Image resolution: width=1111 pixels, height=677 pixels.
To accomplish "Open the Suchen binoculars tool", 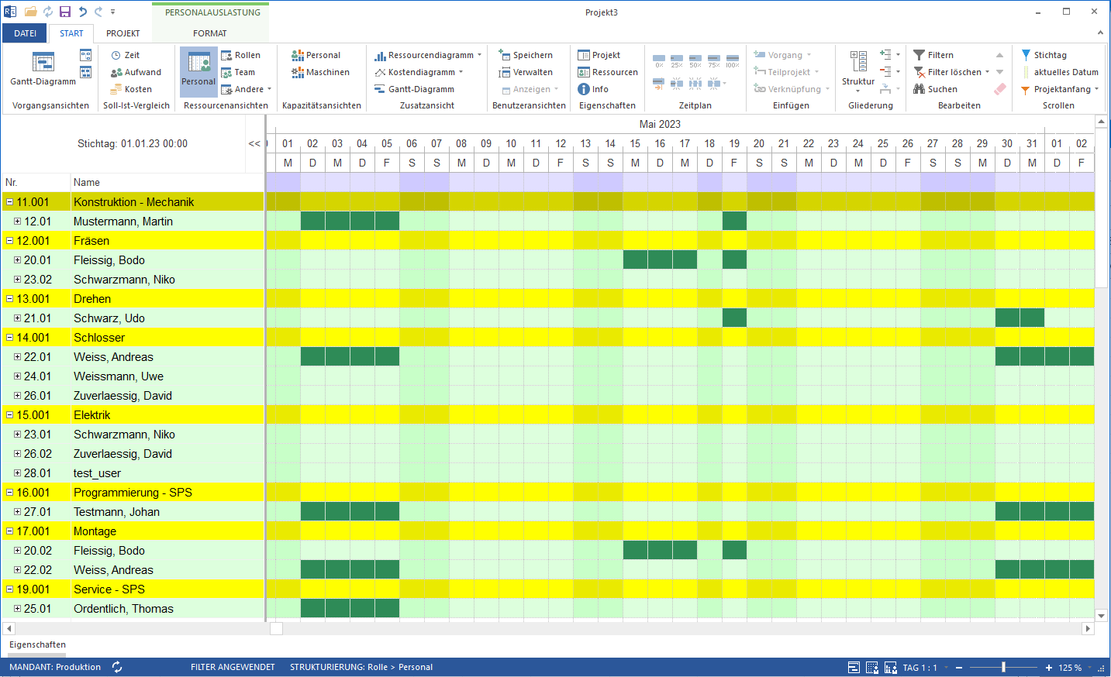I will pyautogui.click(x=920, y=89).
